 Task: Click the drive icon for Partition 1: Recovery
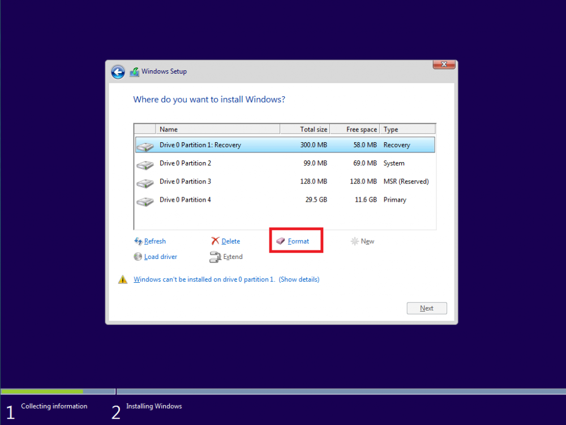tap(145, 146)
